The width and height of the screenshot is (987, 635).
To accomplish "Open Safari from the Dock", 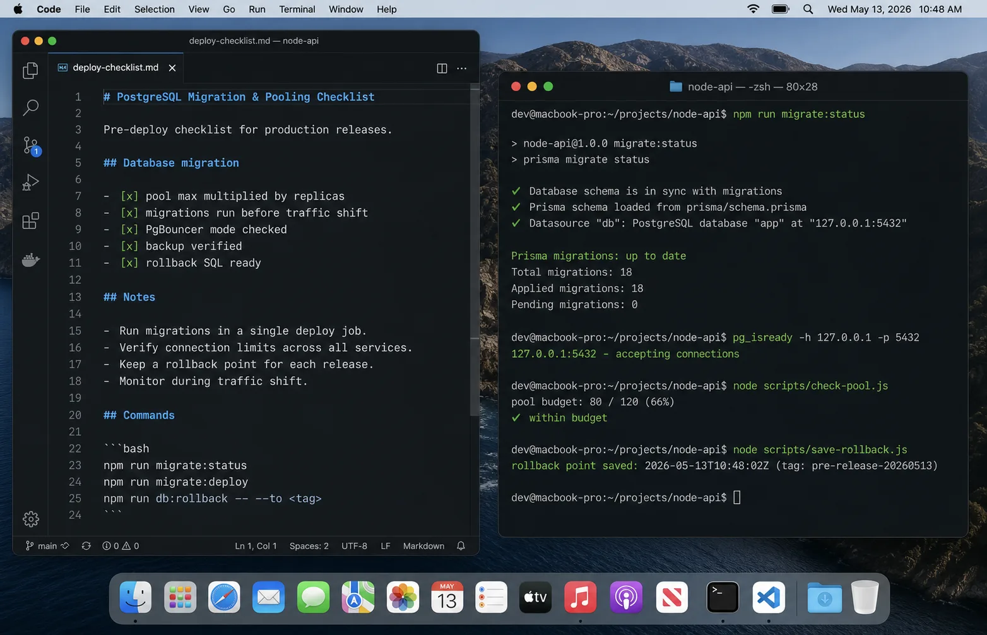I will click(225, 597).
